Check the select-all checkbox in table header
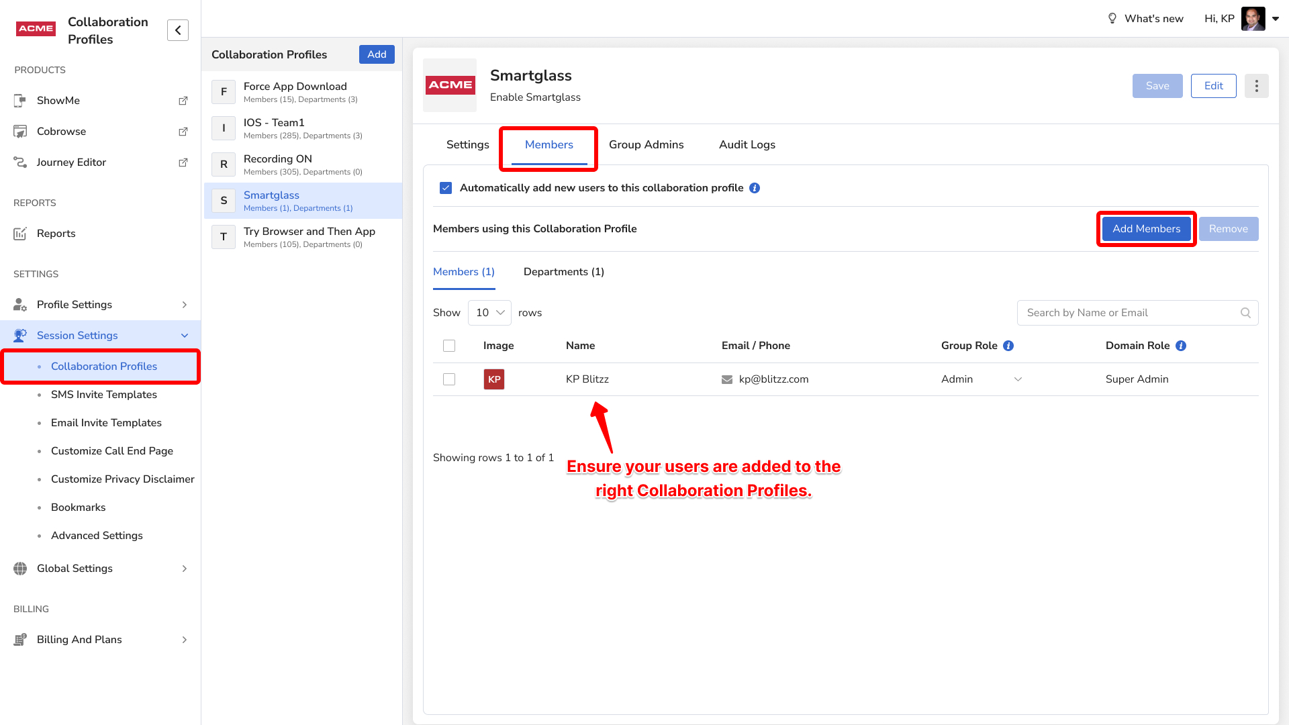The image size is (1289, 725). [x=449, y=346]
